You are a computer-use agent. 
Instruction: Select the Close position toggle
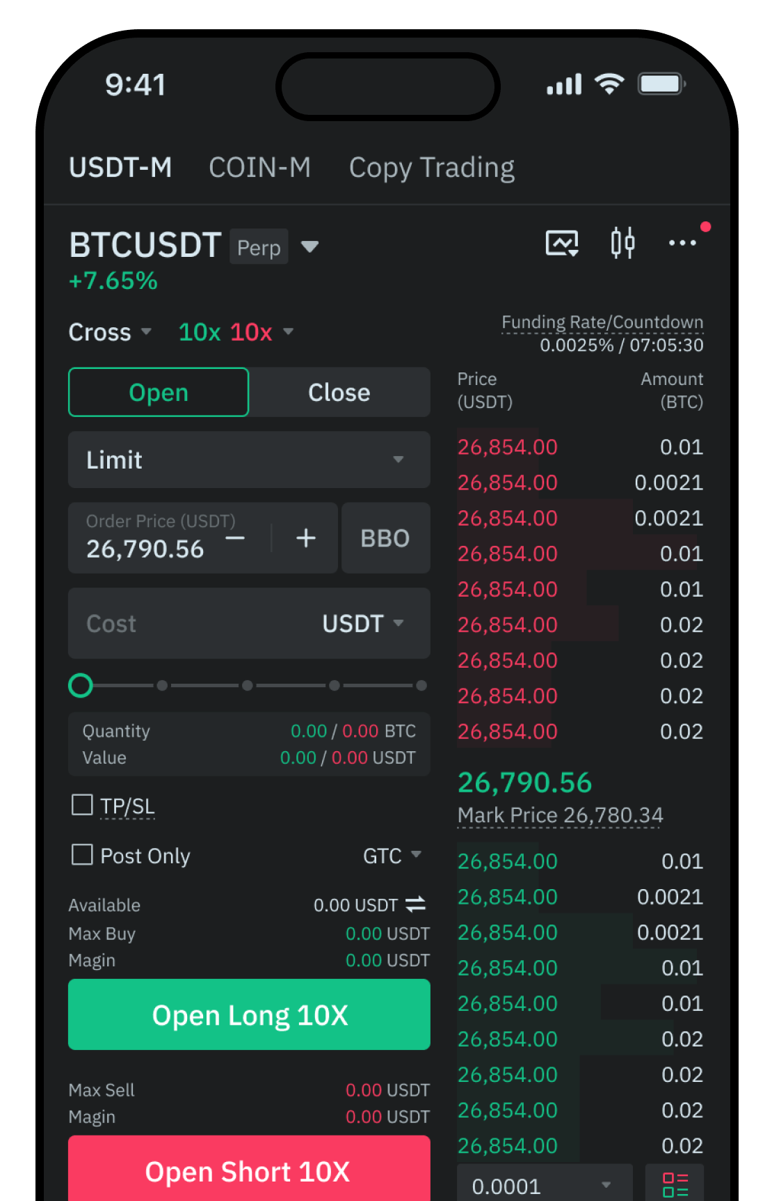[x=339, y=392]
